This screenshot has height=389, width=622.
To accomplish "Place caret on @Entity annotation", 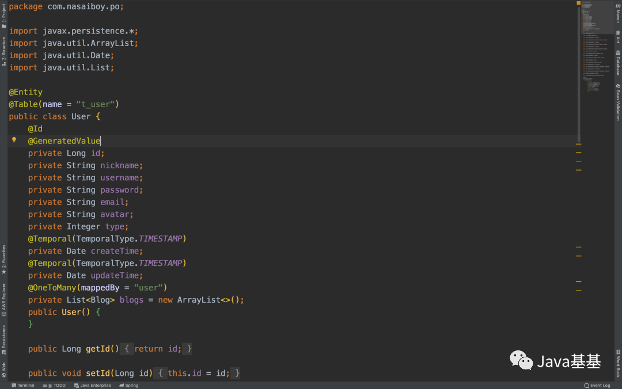I will 26,92.
